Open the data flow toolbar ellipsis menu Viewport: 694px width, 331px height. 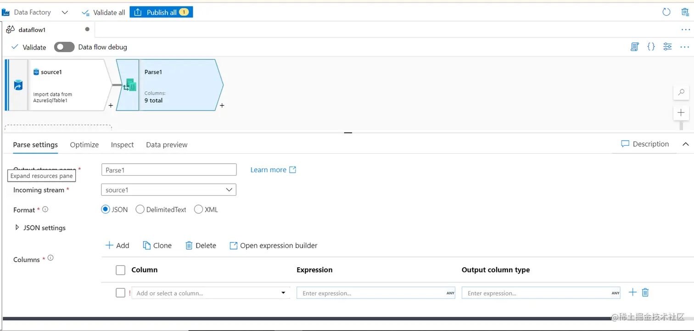tap(684, 47)
